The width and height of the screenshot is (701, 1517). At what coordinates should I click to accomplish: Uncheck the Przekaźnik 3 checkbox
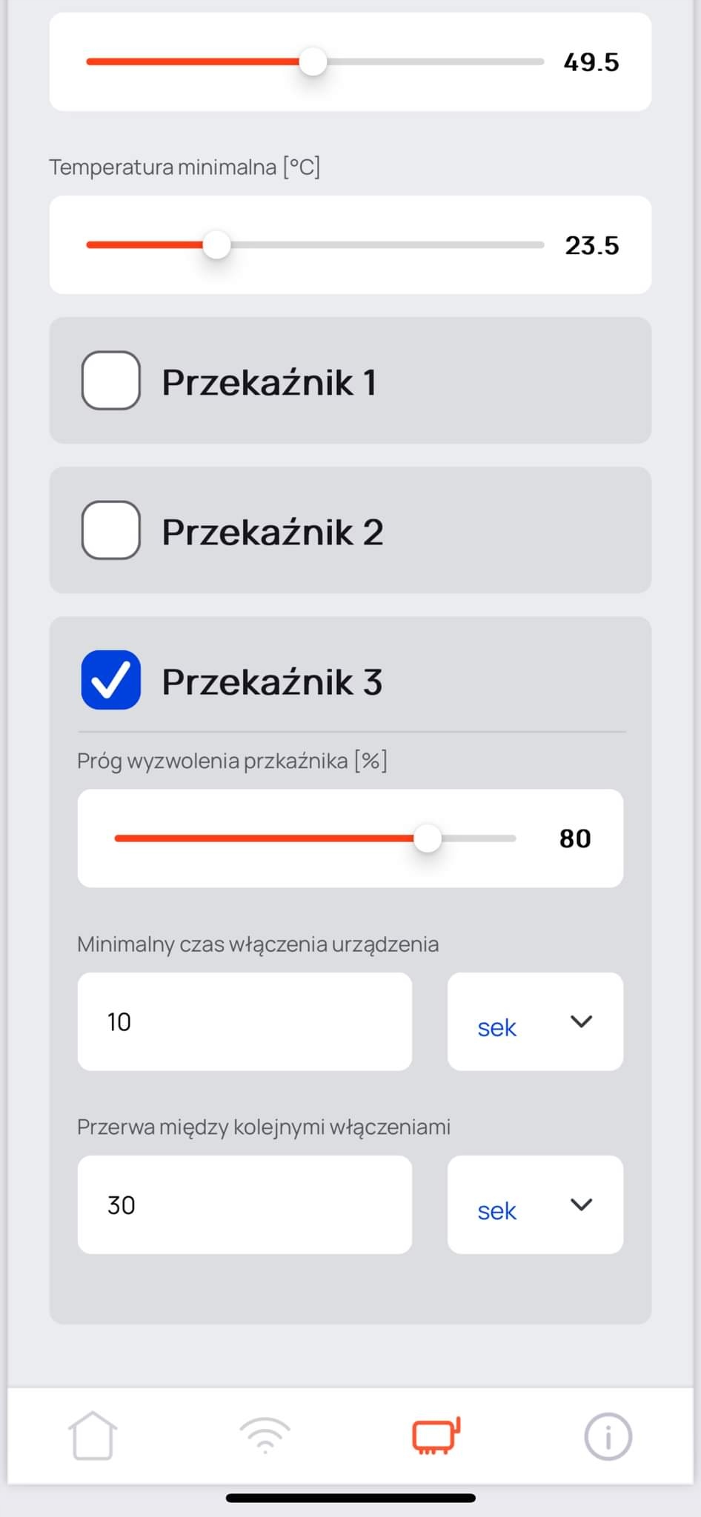(111, 680)
